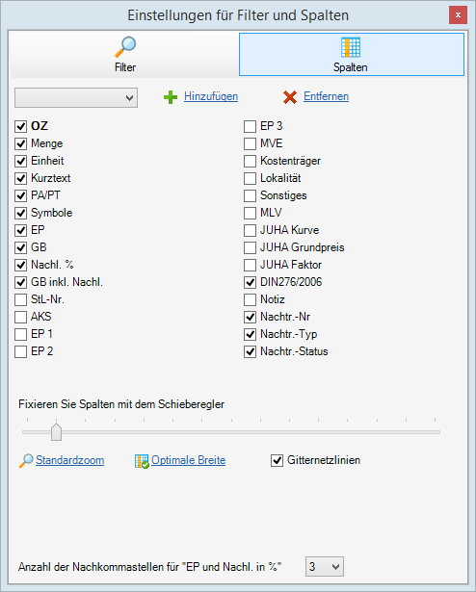
Task: Click the Optimale Breite link
Action: (188, 460)
